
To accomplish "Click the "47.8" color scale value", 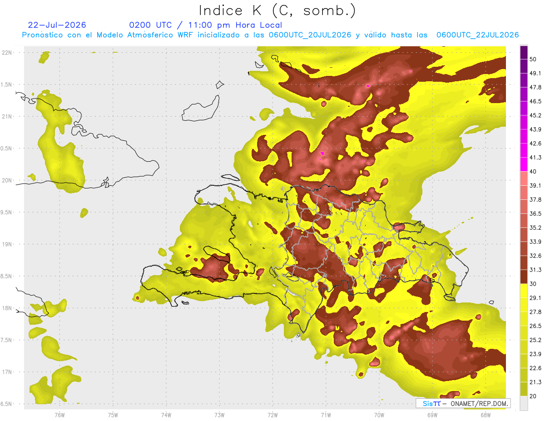I will point(535,87).
